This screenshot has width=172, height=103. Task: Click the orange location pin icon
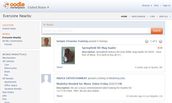(x=48, y=7)
